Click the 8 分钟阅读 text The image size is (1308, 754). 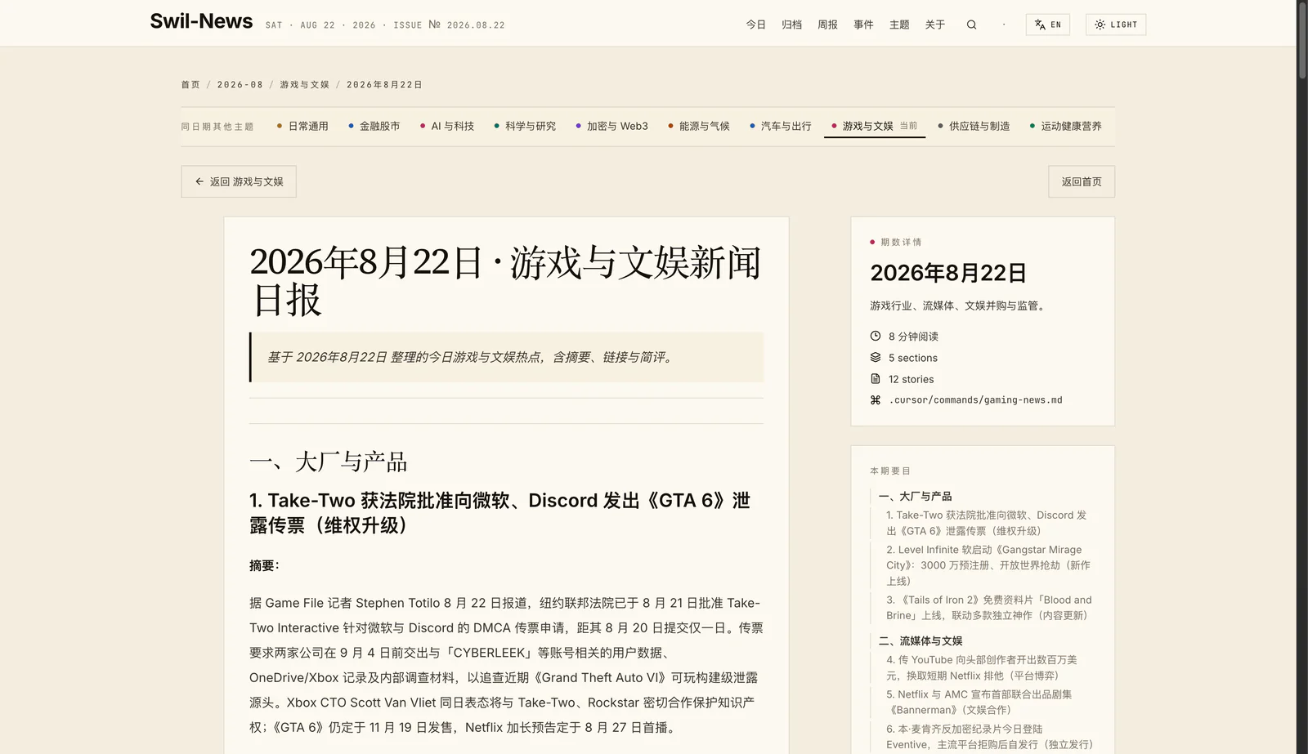pos(913,337)
